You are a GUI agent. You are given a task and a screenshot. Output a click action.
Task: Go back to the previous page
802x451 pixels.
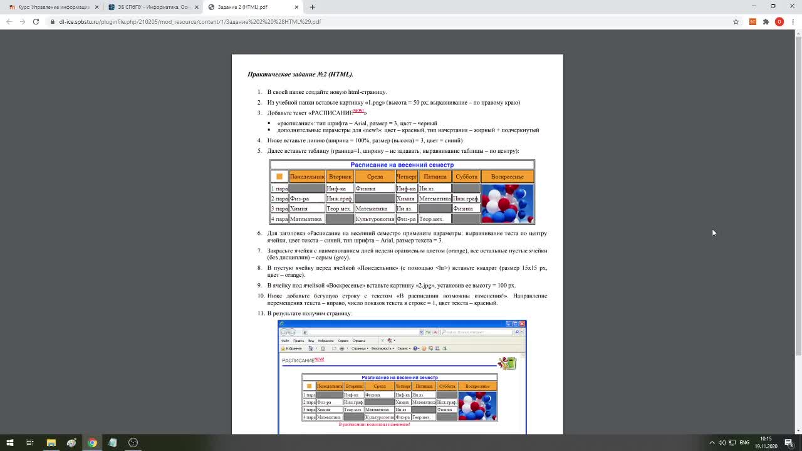tap(9, 21)
